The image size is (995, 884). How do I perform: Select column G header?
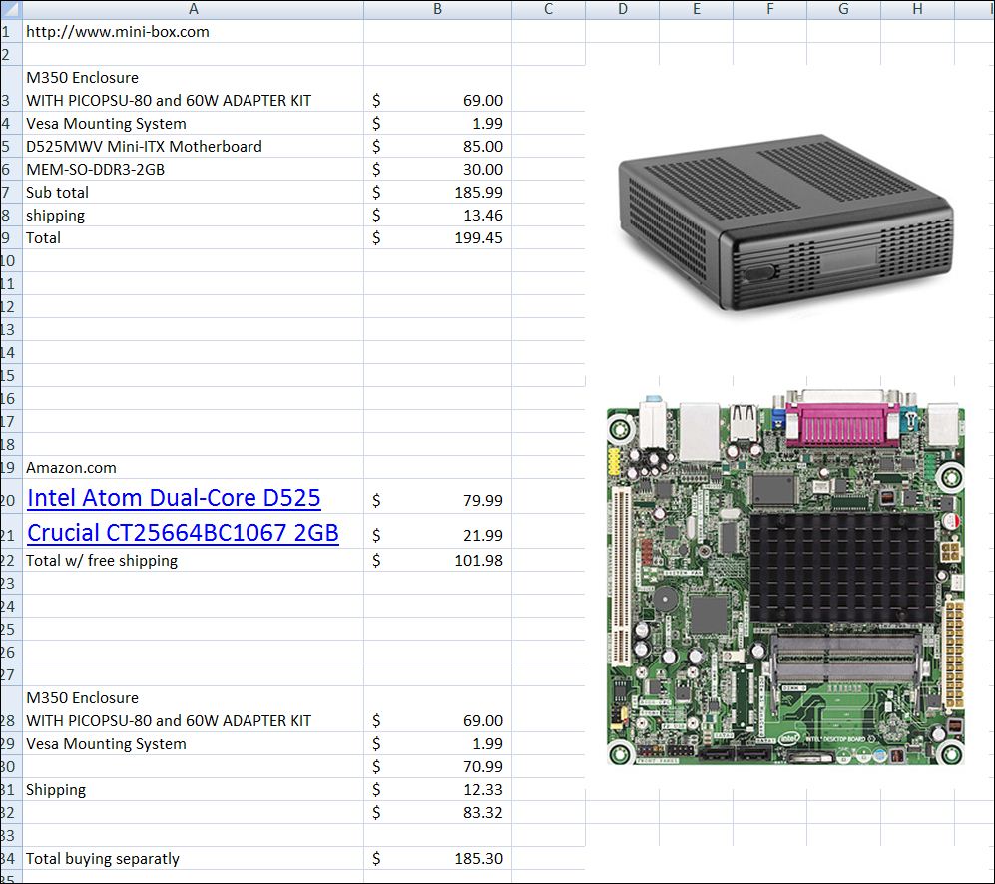click(843, 9)
